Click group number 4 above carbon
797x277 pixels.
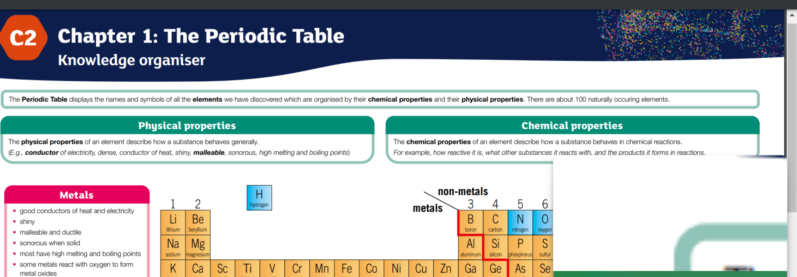point(496,204)
